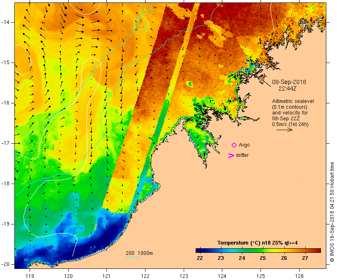
Task: Click the "200 1000m" isobath label
Action: coord(139,253)
